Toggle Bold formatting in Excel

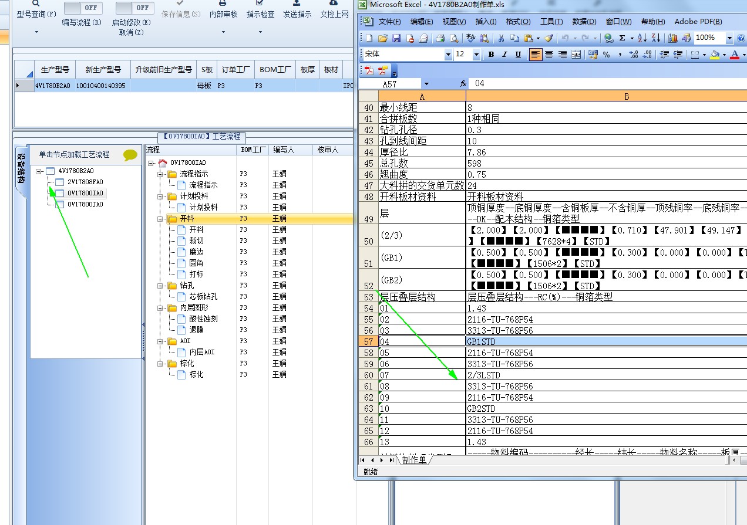(x=491, y=55)
